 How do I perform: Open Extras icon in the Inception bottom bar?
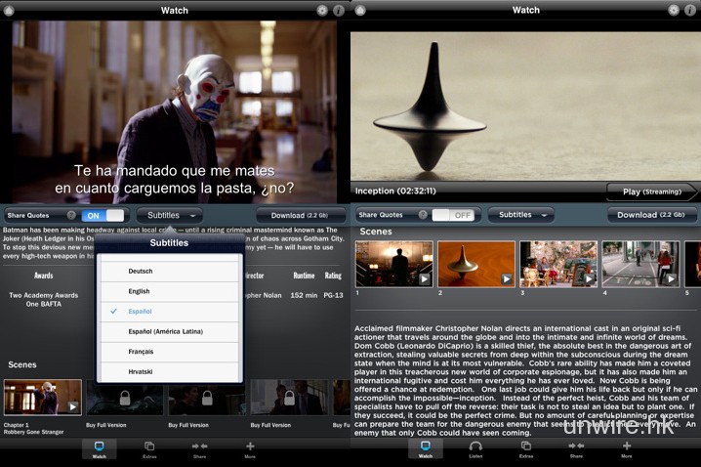pos(525,449)
